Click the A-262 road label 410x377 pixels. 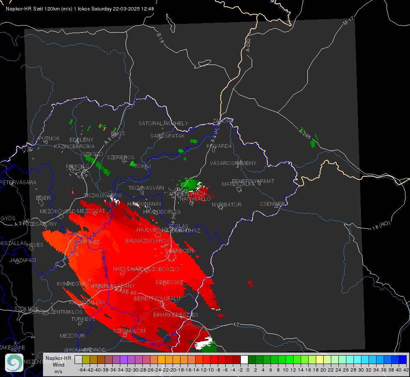coord(248,45)
